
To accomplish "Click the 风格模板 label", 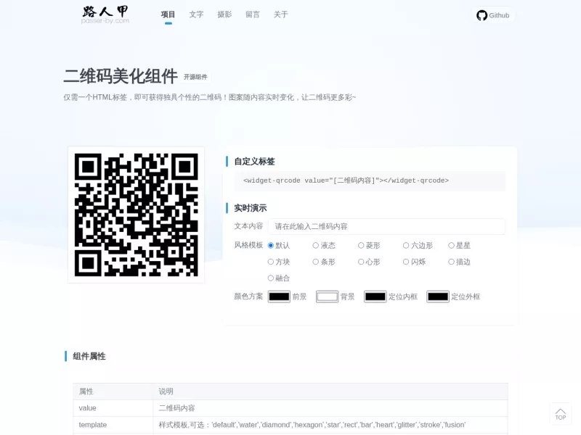I will [248, 245].
